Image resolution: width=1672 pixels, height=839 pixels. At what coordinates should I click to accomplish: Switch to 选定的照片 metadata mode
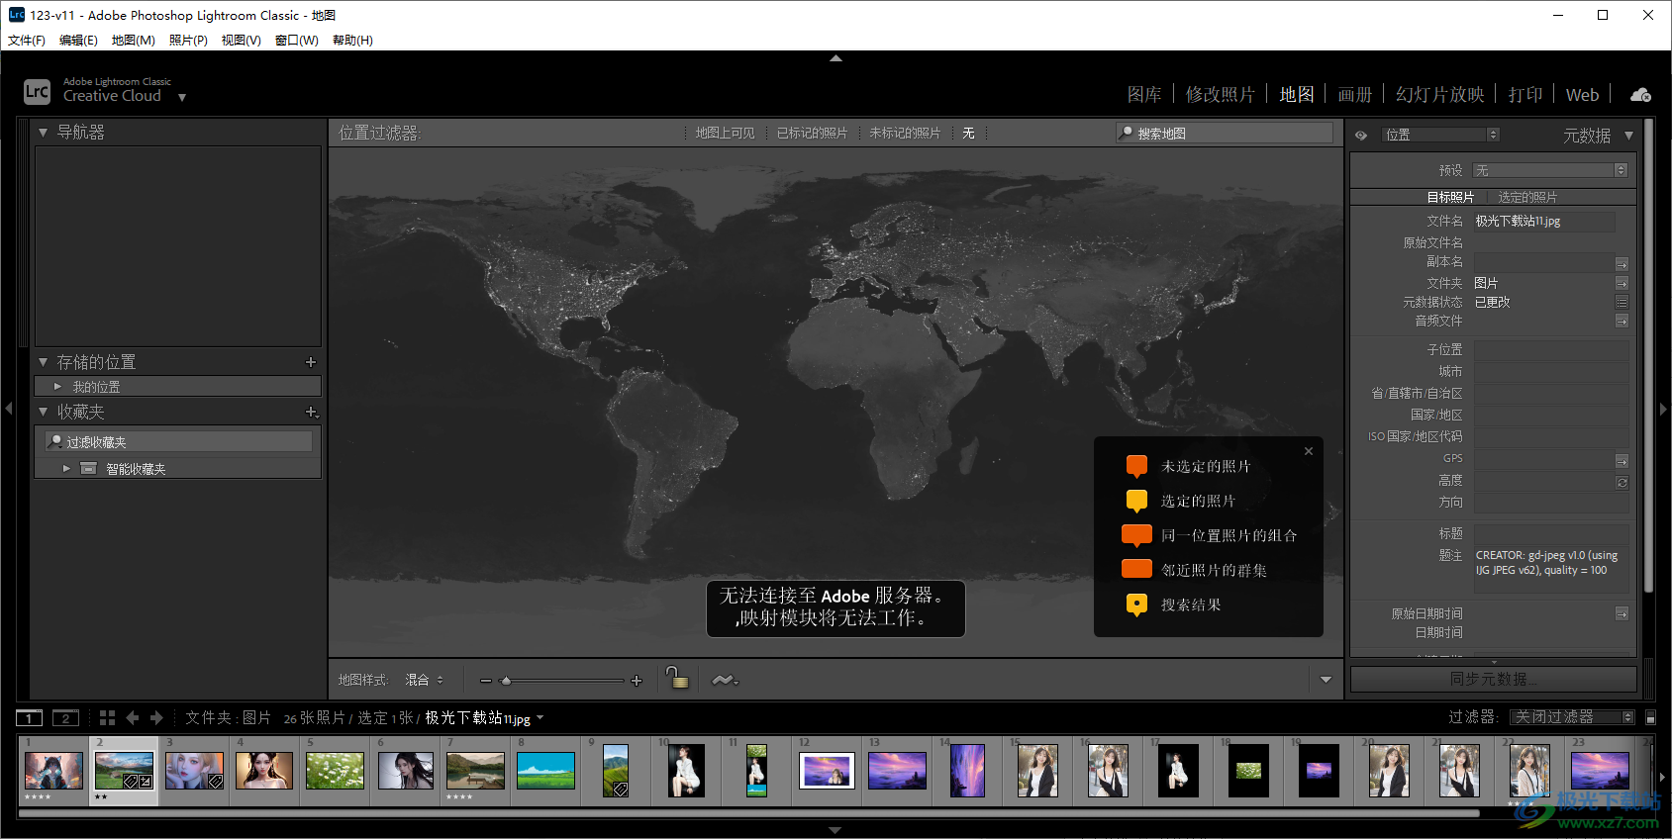click(x=1527, y=197)
